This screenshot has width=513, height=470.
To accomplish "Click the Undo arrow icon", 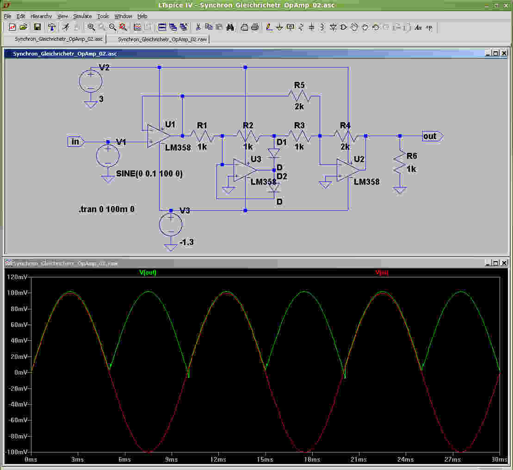I will pos(376,27).
